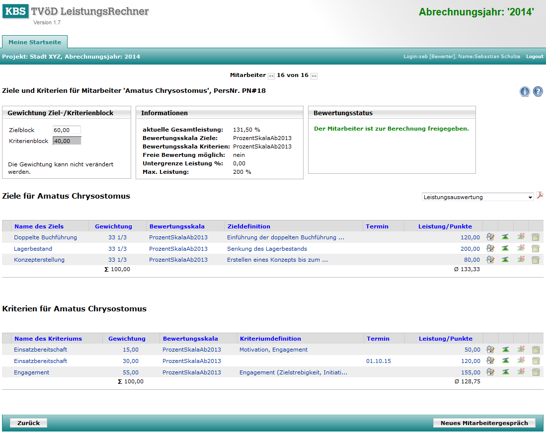Click the crossed-out rating icon for Lagerbestand
Image resolution: width=546 pixels, height=433 pixels.
(x=521, y=248)
